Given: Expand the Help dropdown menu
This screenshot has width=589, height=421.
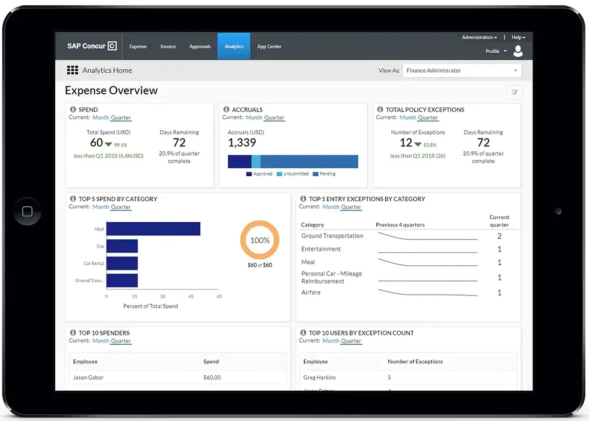Looking at the screenshot, I should tap(518, 37).
